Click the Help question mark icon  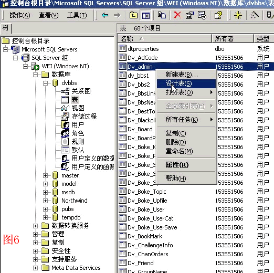(x=218, y=15)
